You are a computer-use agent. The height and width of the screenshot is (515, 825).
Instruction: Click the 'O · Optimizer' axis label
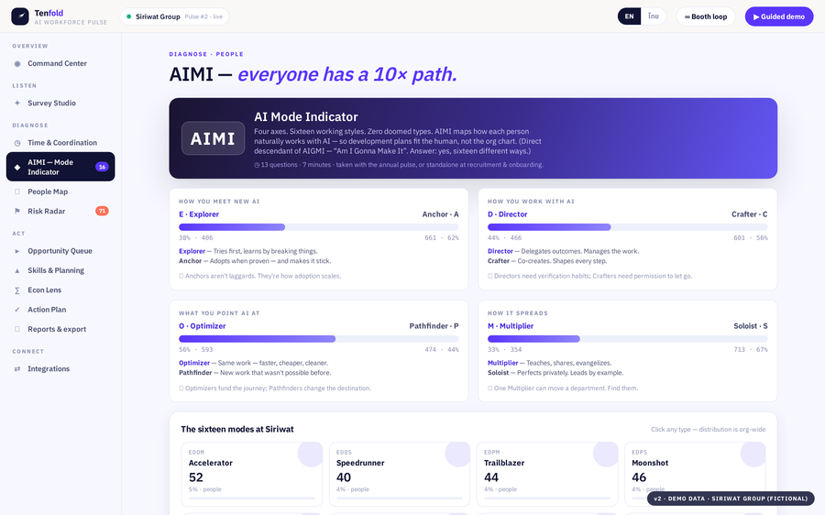click(x=202, y=326)
